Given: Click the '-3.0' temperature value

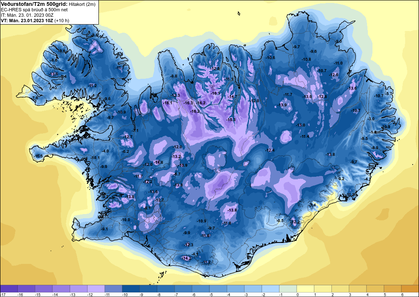Looking at the screenshot, I should 371,119.
